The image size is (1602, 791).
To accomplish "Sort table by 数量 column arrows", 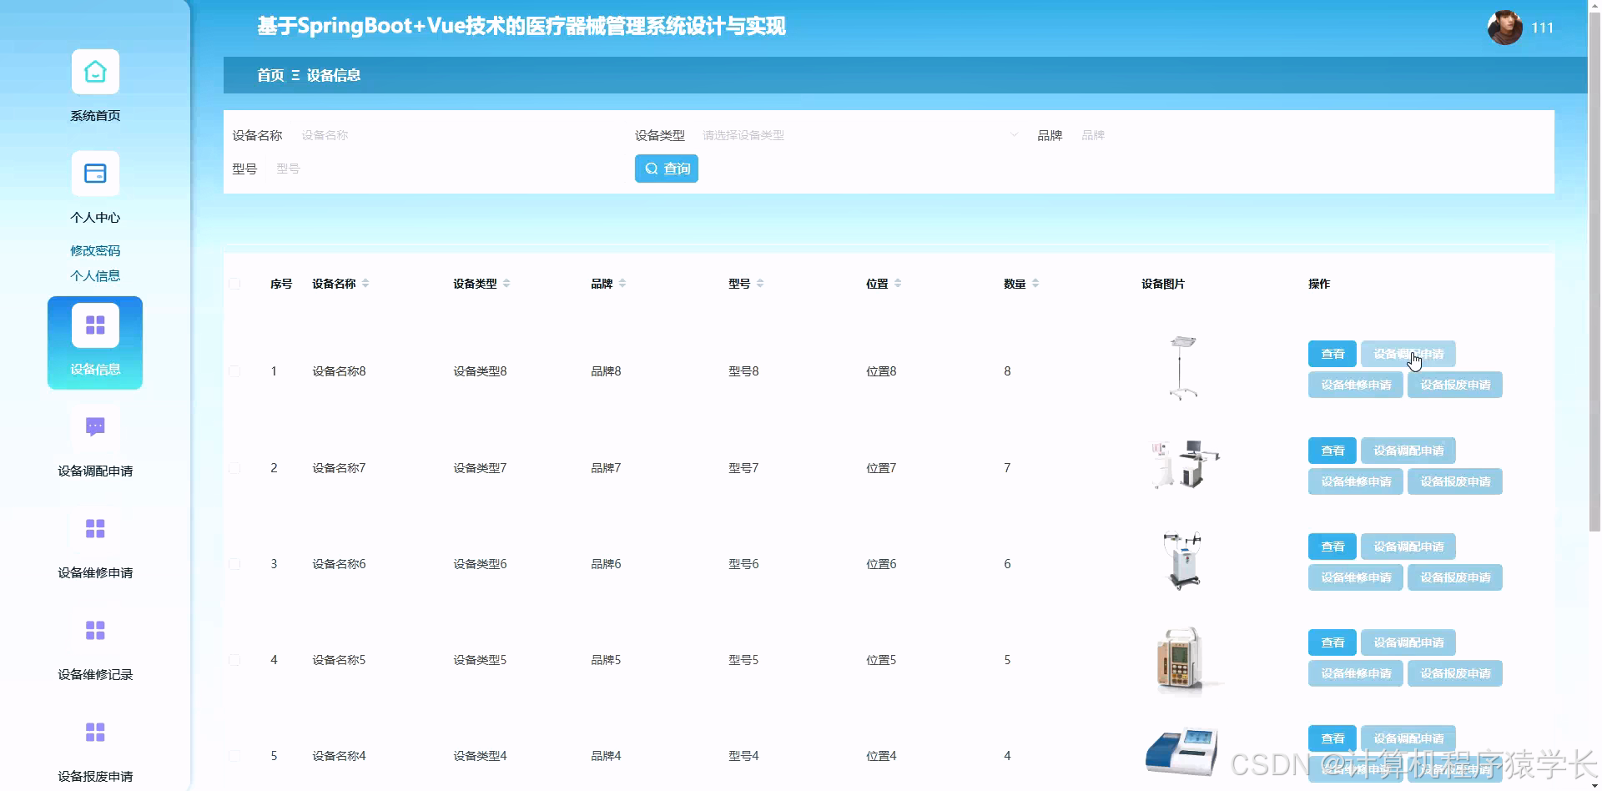I will pyautogui.click(x=1035, y=283).
